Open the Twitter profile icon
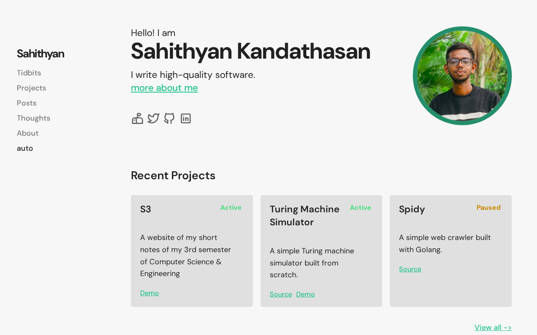537x335 pixels. tap(154, 119)
